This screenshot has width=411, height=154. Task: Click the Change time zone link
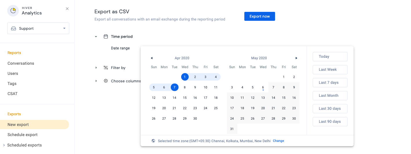(279, 141)
